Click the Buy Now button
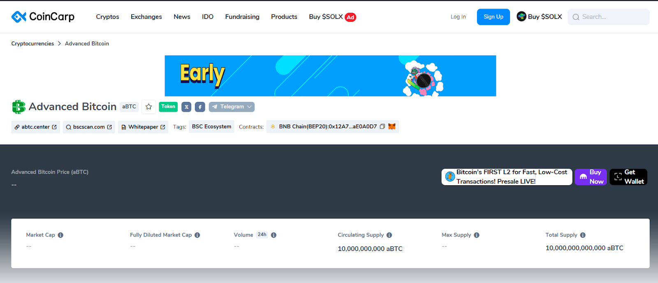Image resolution: width=658 pixels, height=283 pixels. tap(591, 177)
